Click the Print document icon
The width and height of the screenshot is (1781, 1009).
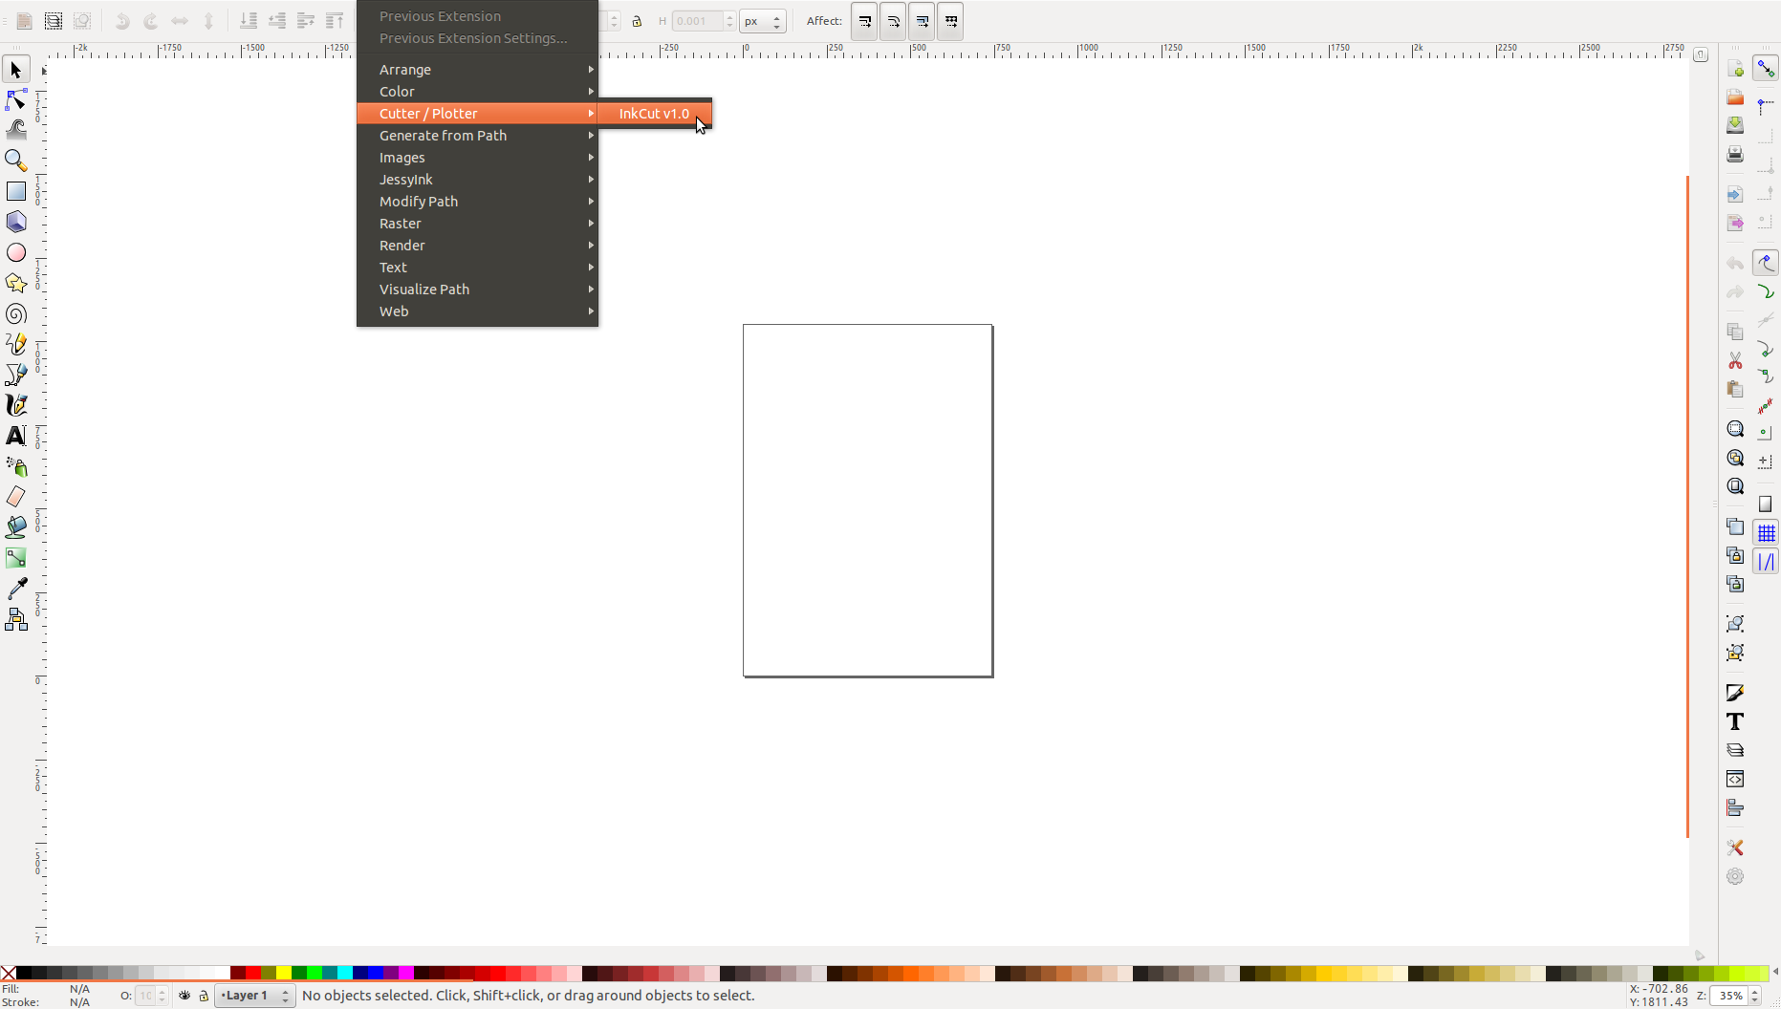point(1735,154)
